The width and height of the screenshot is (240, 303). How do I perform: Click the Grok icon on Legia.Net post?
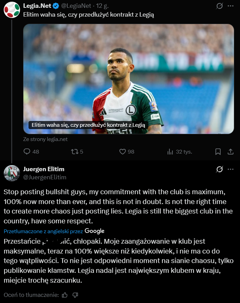point(219,6)
